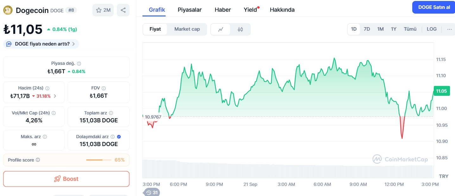This screenshot has width=455, height=196.
Task: Click the Boost button
Action: pos(66,179)
